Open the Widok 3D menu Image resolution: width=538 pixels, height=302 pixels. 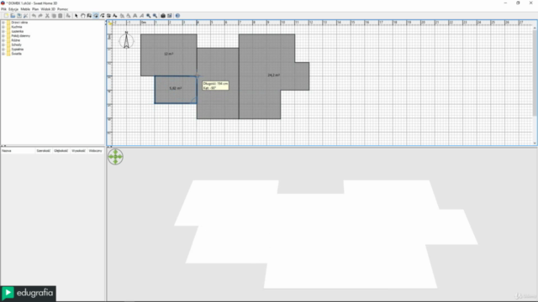tap(48, 9)
